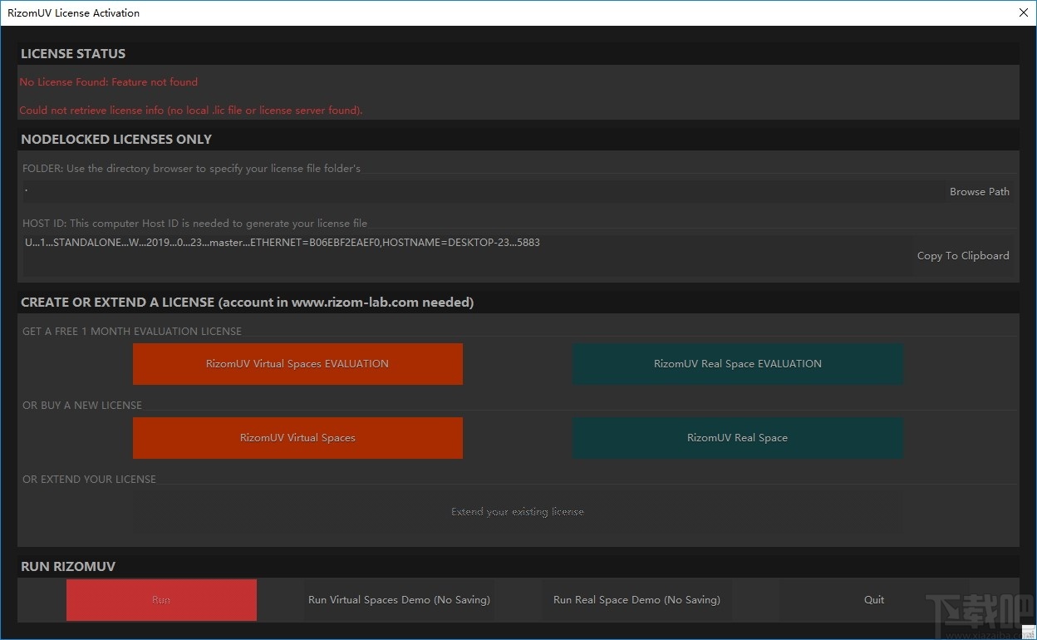Click the NODELOCKED LICENSES ONLY heading
This screenshot has width=1037, height=640.
[116, 140]
